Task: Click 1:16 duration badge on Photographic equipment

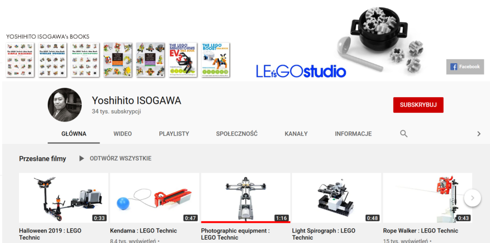Action: 281,218
